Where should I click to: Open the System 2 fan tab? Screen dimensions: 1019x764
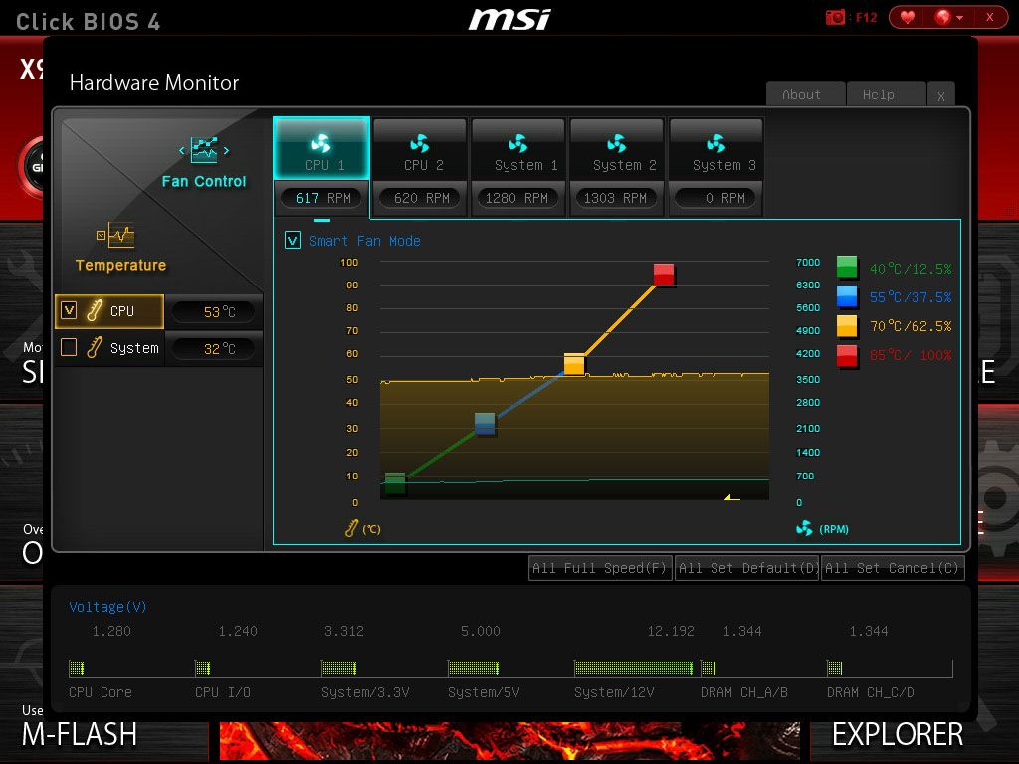coord(617,149)
